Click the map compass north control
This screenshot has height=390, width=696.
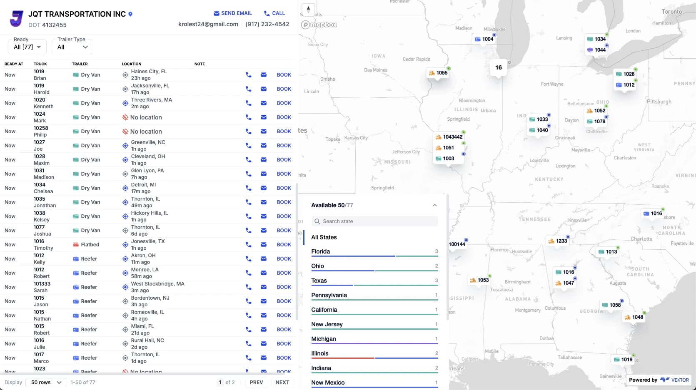point(308,9)
